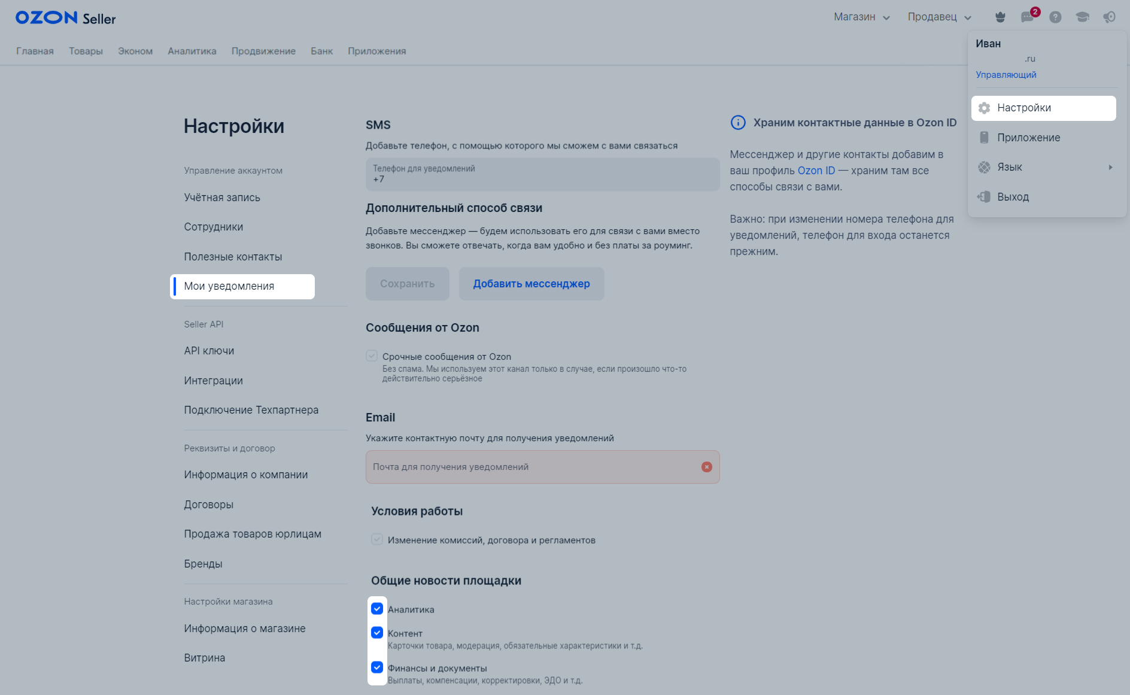Image resolution: width=1130 pixels, height=695 pixels.
Task: Open the Аналитика top navigation tab
Action: point(192,51)
